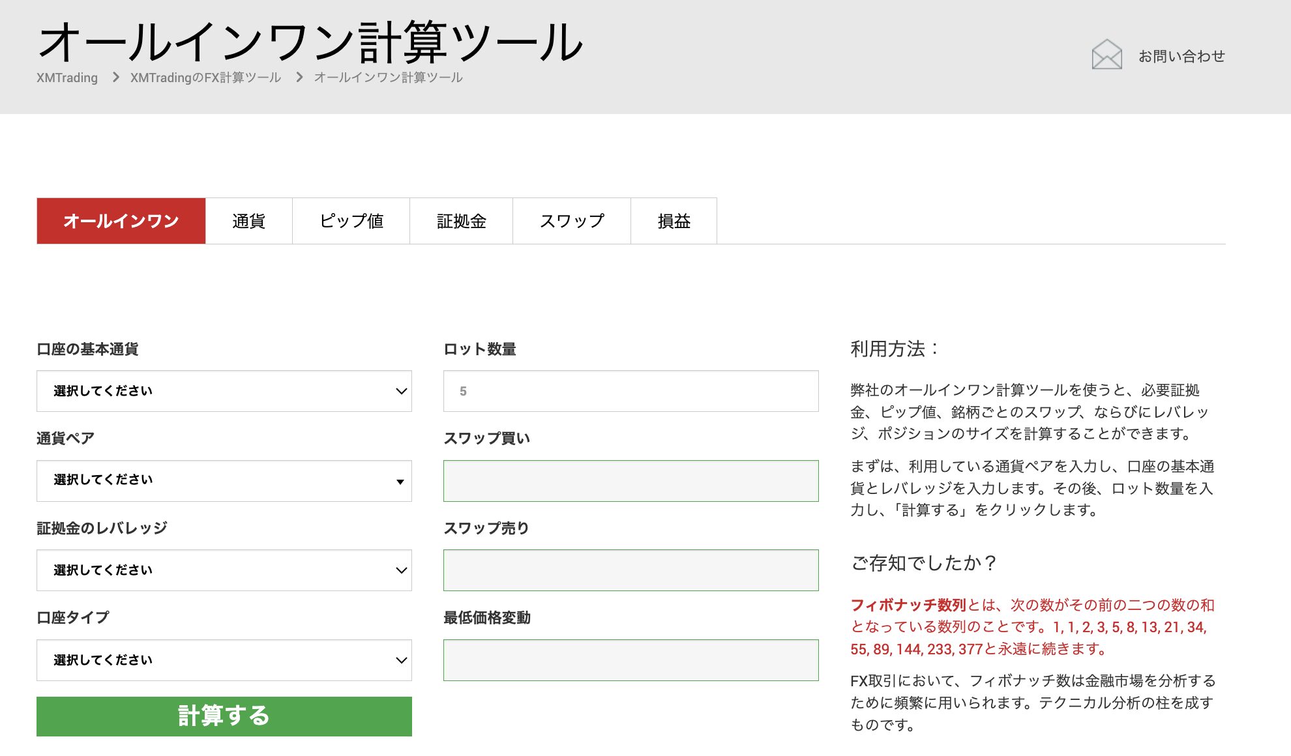
Task: Click the 最低価格変動 result field
Action: 631,660
